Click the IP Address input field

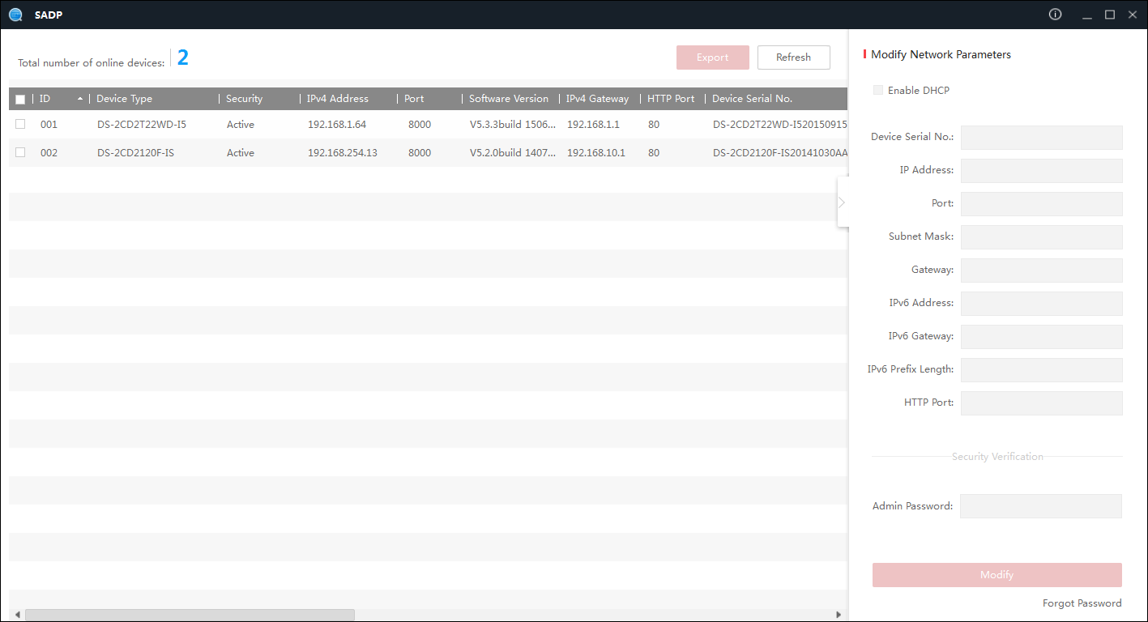1041,170
